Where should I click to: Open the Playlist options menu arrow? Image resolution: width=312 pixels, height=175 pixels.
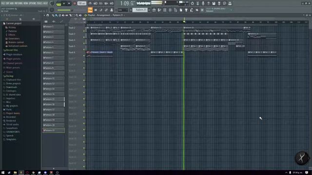(x=44, y=15)
